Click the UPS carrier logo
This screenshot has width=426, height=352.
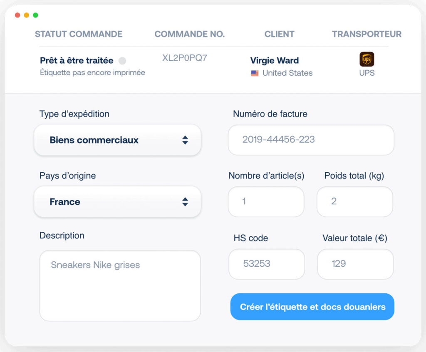367,59
